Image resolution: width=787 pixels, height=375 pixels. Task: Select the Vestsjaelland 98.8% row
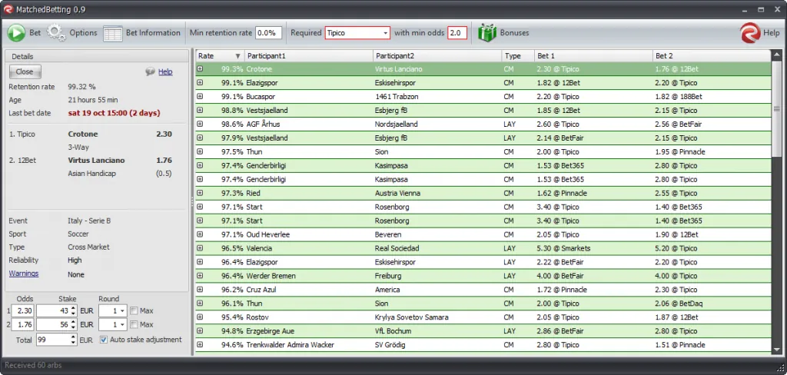483,111
